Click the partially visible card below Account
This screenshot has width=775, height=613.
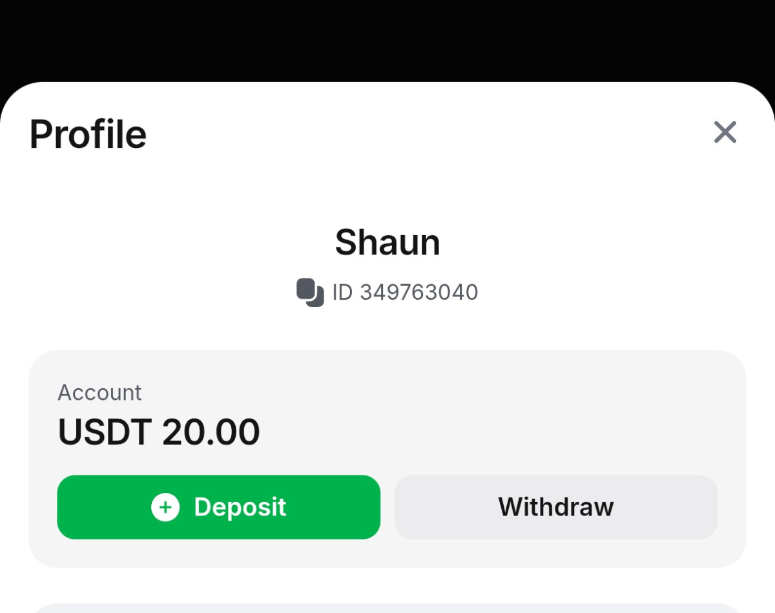tap(387, 608)
